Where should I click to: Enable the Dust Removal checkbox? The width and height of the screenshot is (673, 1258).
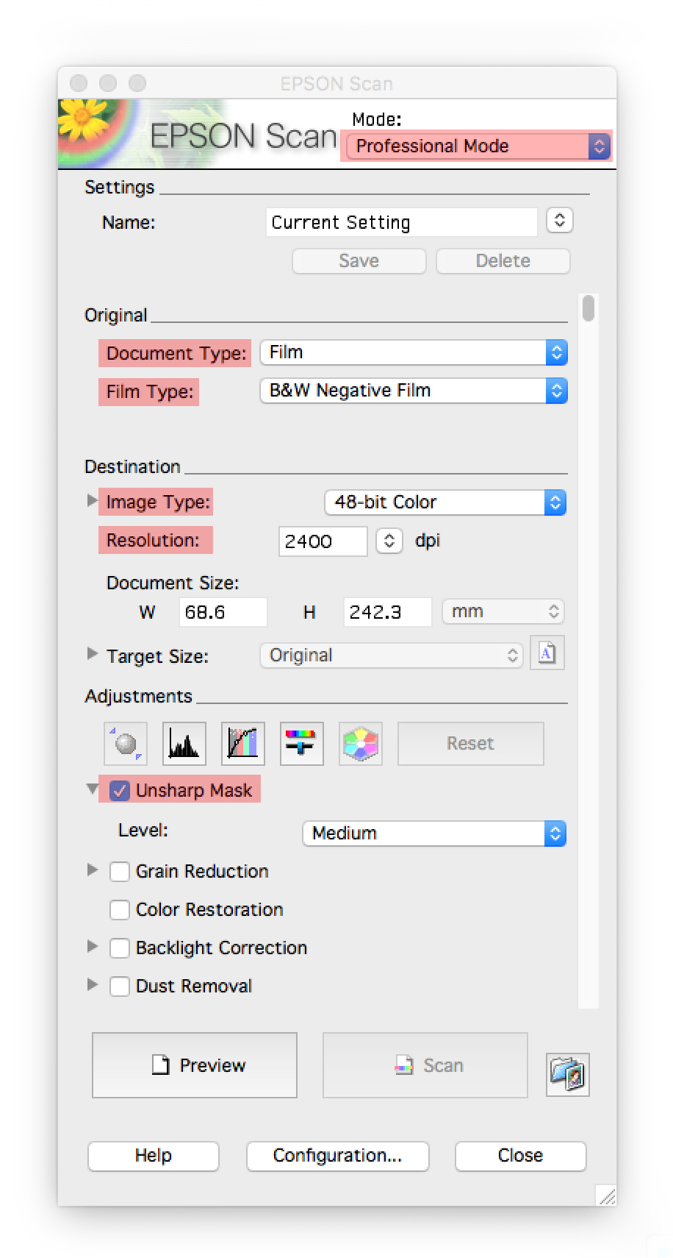tap(120, 986)
